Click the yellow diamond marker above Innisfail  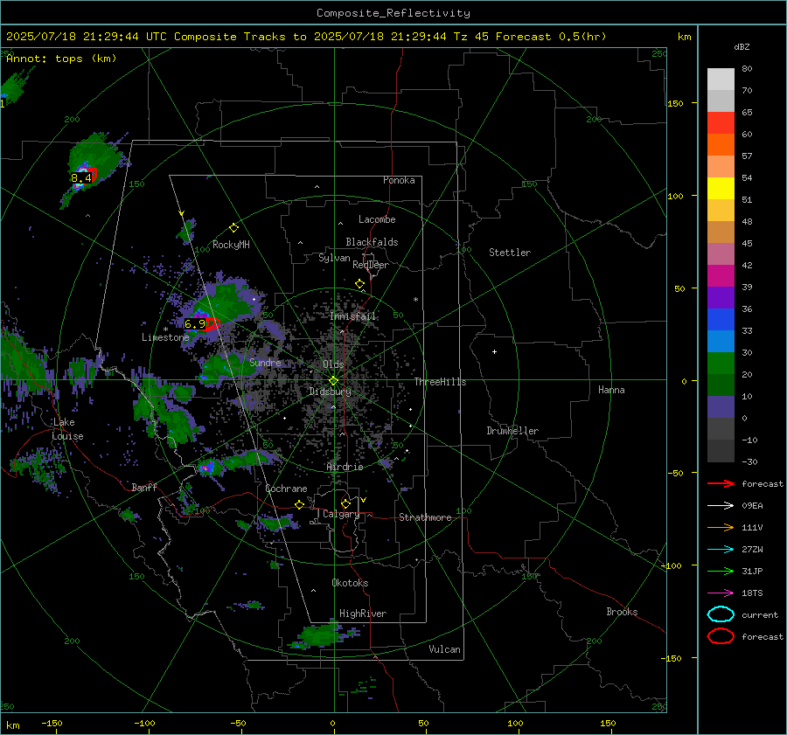[359, 284]
